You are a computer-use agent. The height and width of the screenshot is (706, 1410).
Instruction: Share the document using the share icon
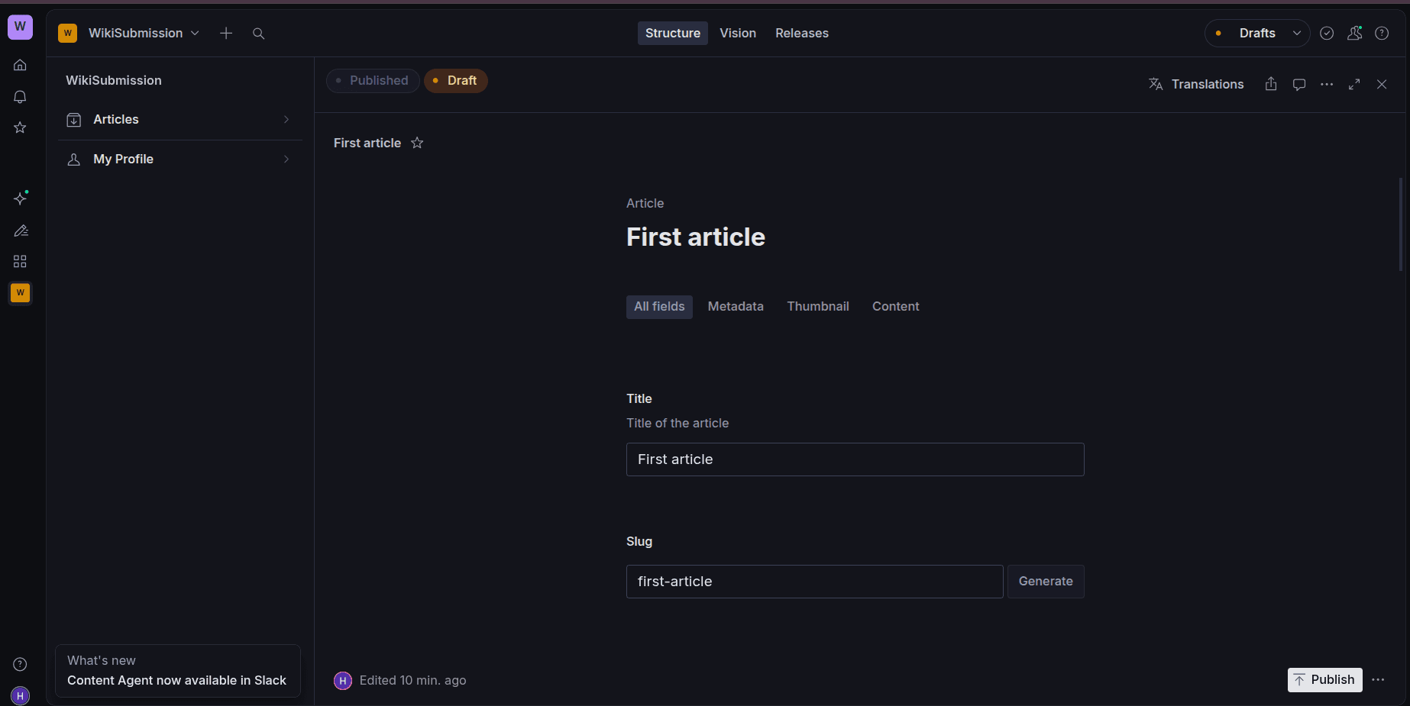(1271, 84)
